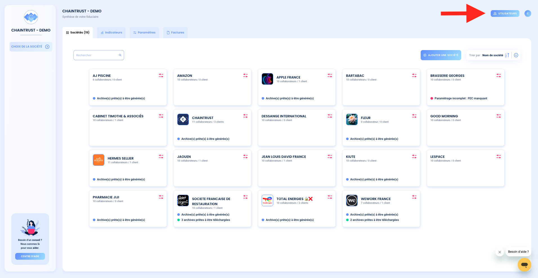Open settings icon on DESSANGE INTERNATIONAL card

click(330, 116)
